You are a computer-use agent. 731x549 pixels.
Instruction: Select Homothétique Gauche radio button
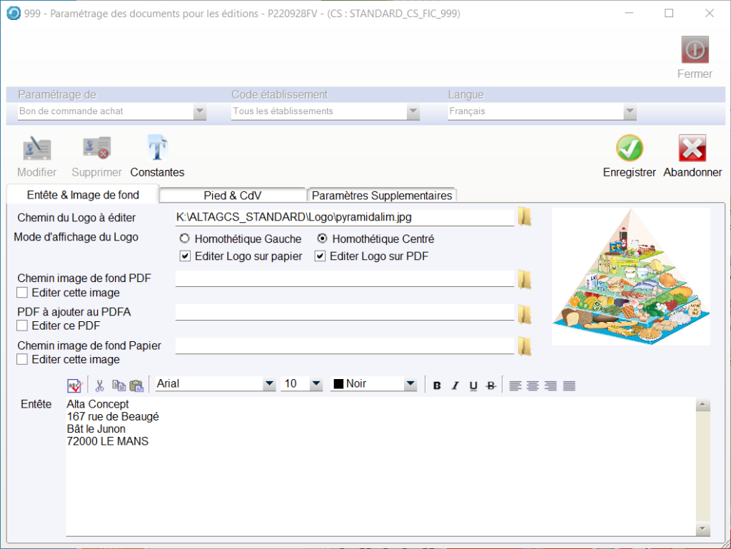(x=184, y=239)
